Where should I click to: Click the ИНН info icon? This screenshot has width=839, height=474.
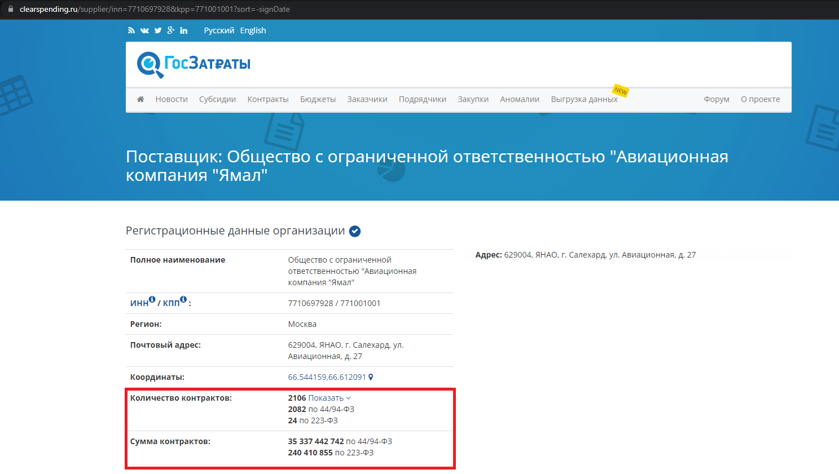pyautogui.click(x=152, y=299)
